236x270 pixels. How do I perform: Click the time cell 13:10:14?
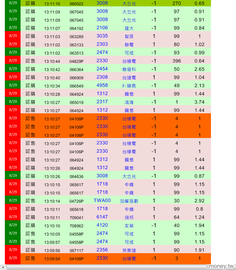click(x=52, y=201)
